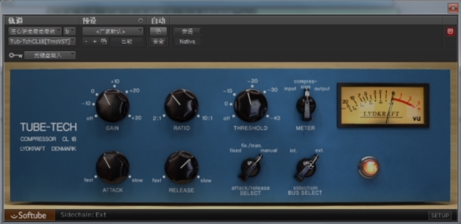The height and width of the screenshot is (224, 461).
Task: Open the 无键盘输入 key input dropdown
Action: [50, 55]
